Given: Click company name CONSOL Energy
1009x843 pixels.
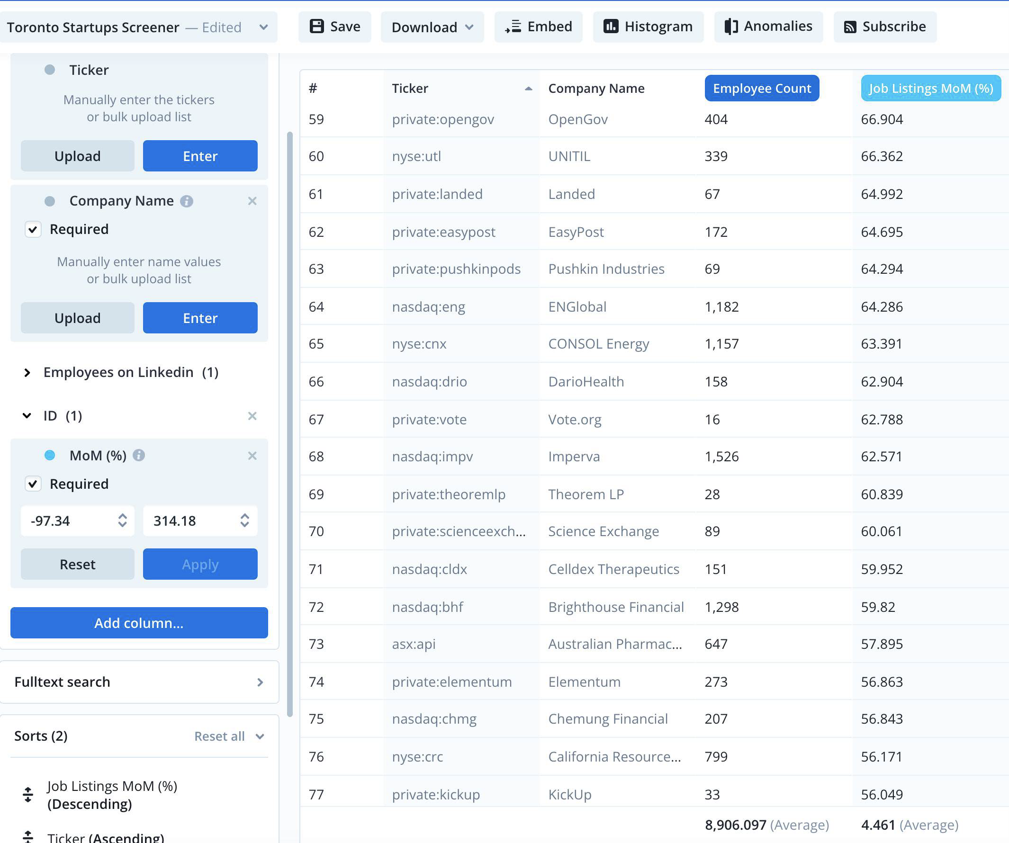Looking at the screenshot, I should coord(599,344).
